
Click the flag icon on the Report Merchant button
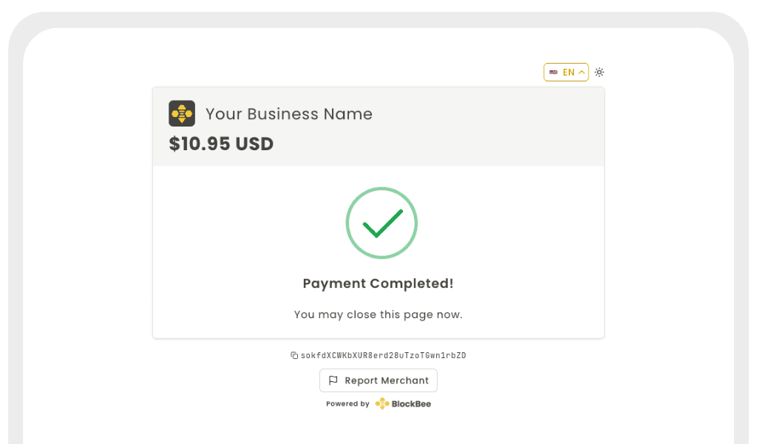pyautogui.click(x=333, y=380)
